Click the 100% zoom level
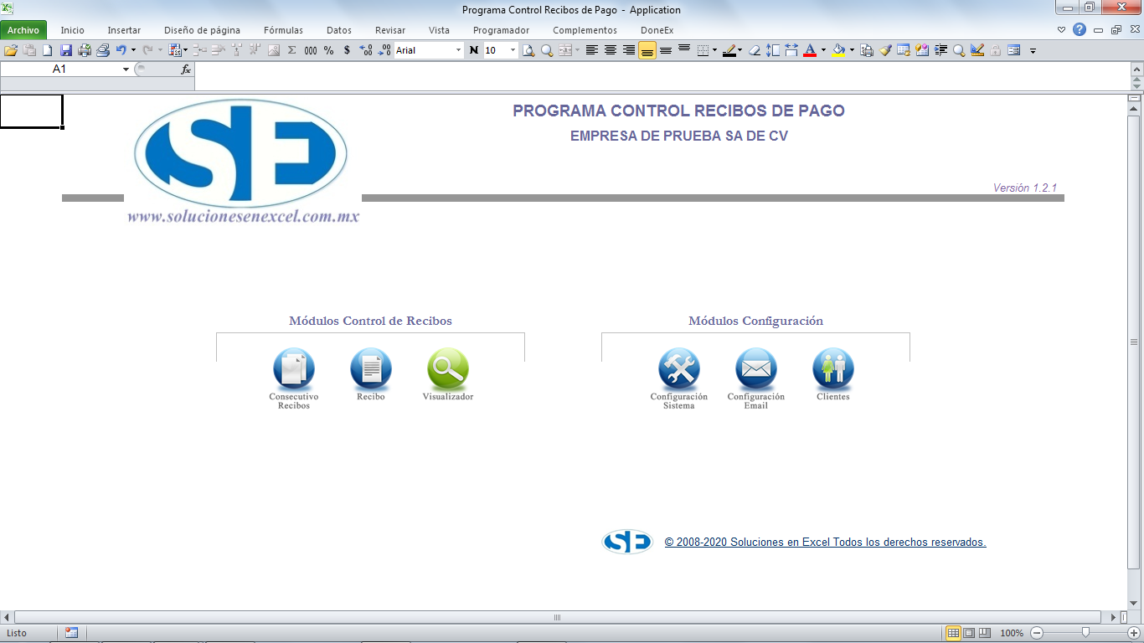Screen dimensions: 1144x643 [1012, 633]
